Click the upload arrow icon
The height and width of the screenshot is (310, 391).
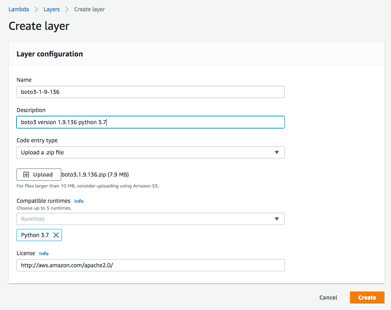point(26,175)
